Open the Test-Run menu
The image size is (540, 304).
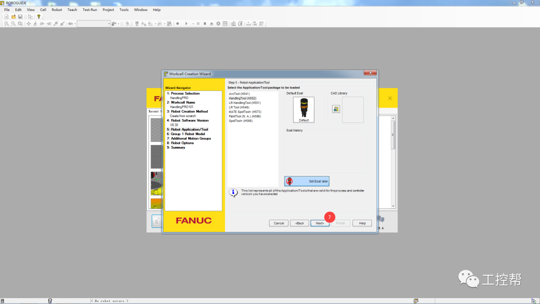pos(90,9)
